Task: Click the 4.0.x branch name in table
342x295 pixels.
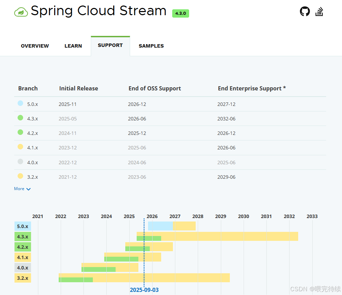Action: [32, 163]
